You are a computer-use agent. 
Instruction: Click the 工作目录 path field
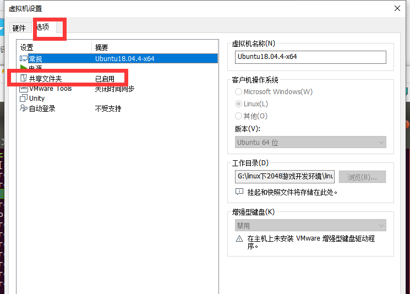[x=285, y=177]
